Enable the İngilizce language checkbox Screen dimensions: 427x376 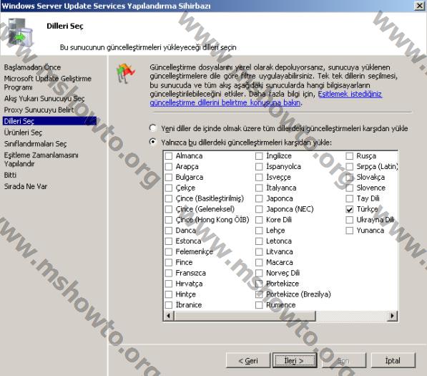[259, 156]
